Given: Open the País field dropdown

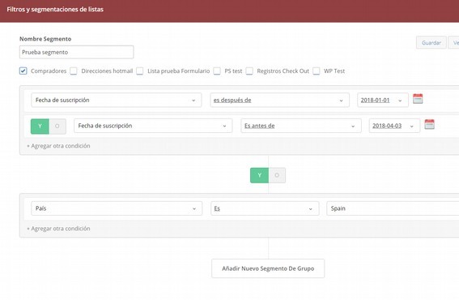Looking at the screenshot, I should (x=117, y=208).
